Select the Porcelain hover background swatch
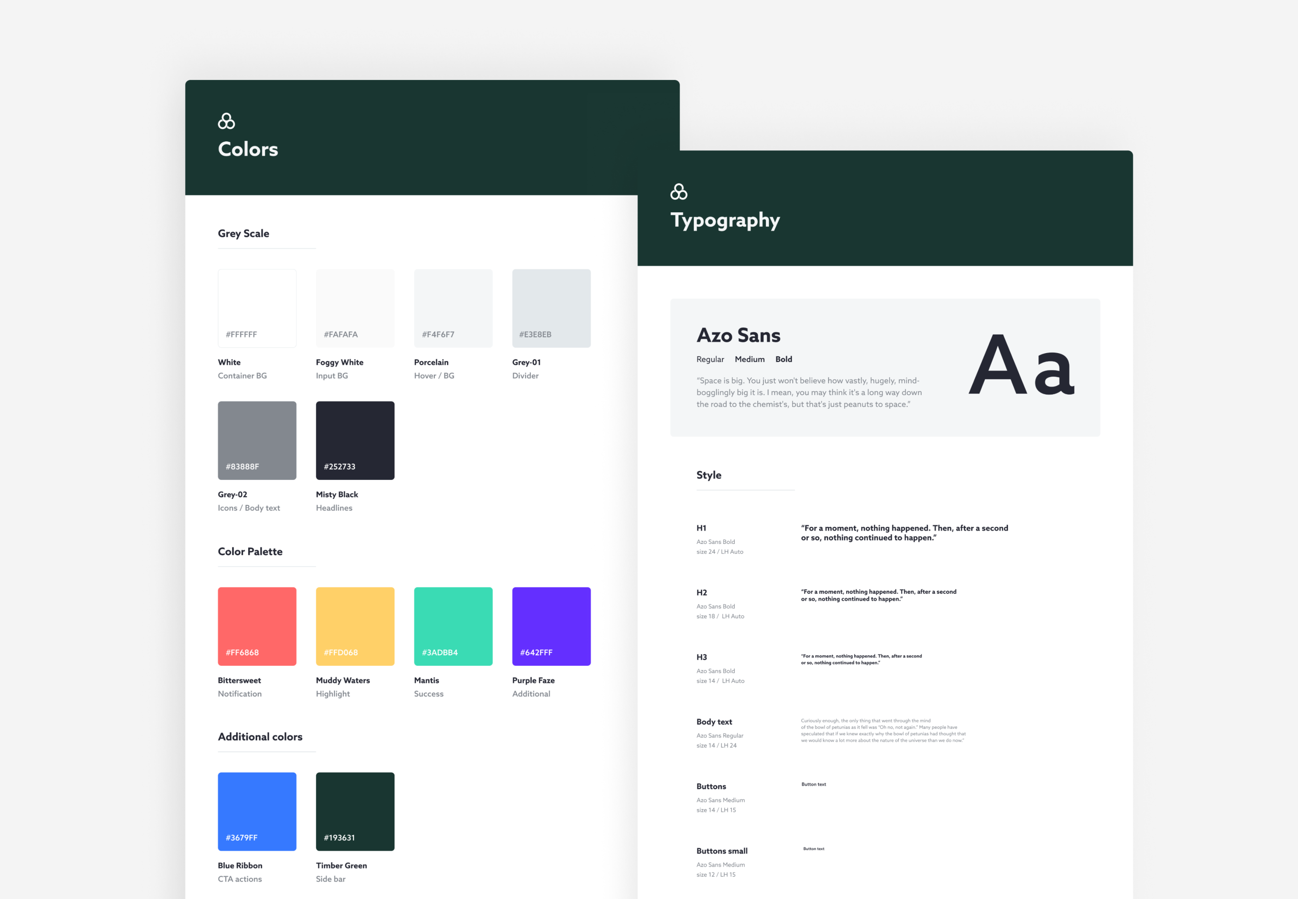This screenshot has height=899, width=1298. 453,308
